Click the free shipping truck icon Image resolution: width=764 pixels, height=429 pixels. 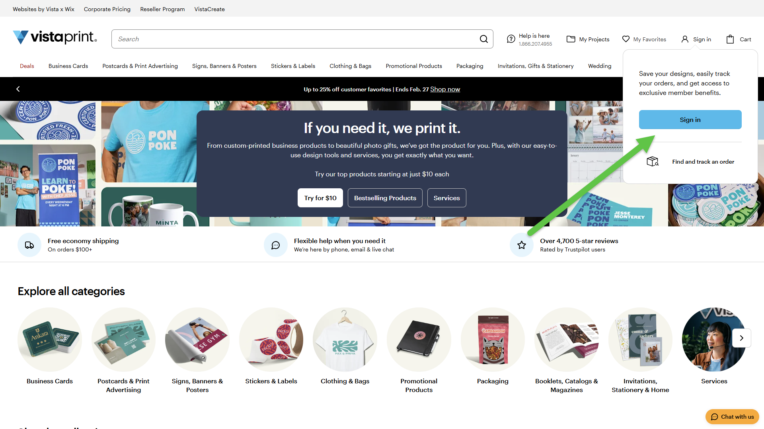tap(29, 245)
